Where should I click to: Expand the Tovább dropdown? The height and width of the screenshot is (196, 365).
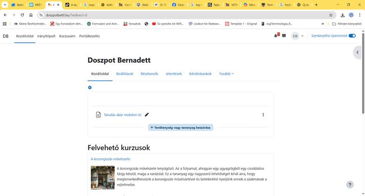coord(226,73)
